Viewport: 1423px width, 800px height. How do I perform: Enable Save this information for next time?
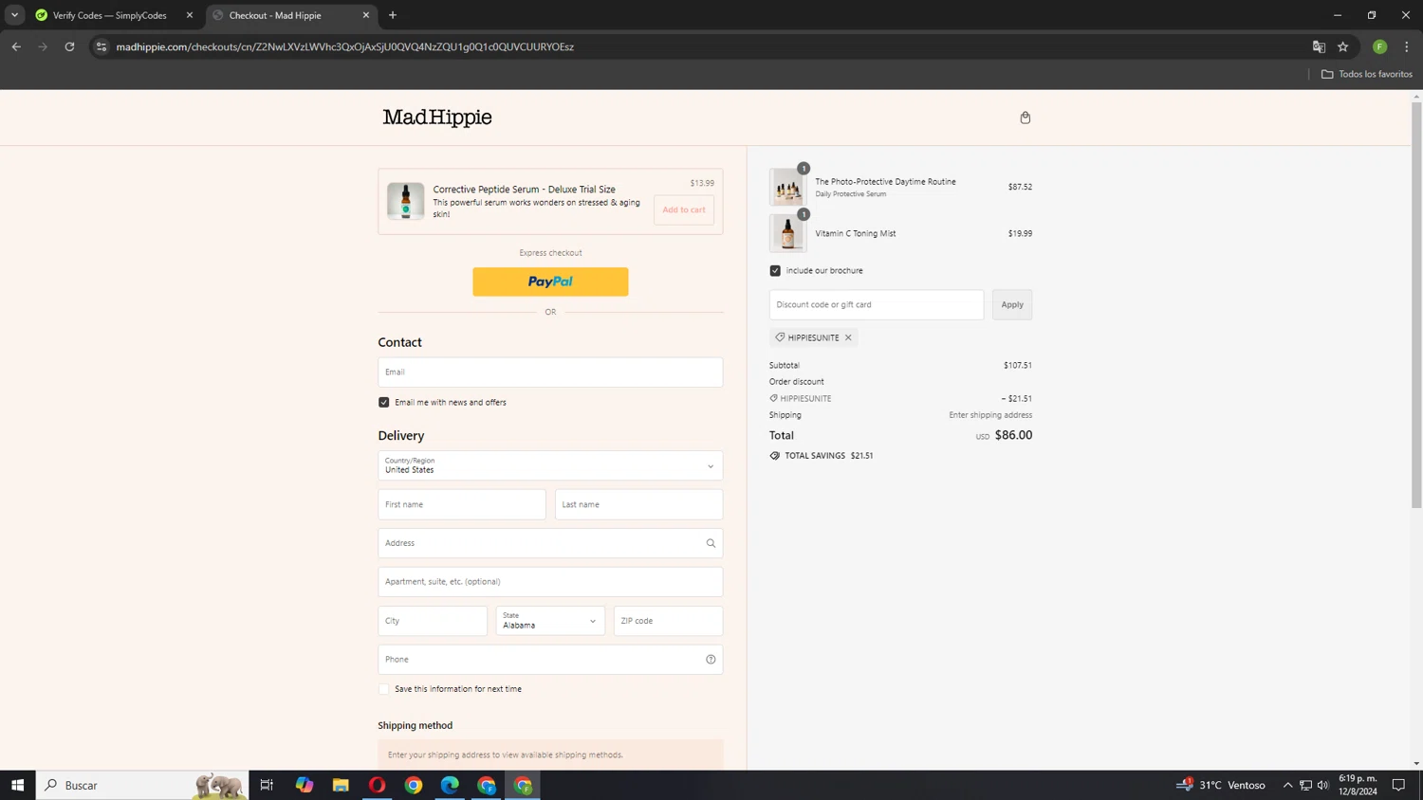tap(384, 689)
